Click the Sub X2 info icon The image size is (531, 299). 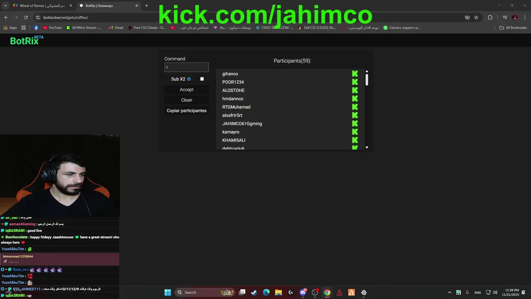pos(189,79)
